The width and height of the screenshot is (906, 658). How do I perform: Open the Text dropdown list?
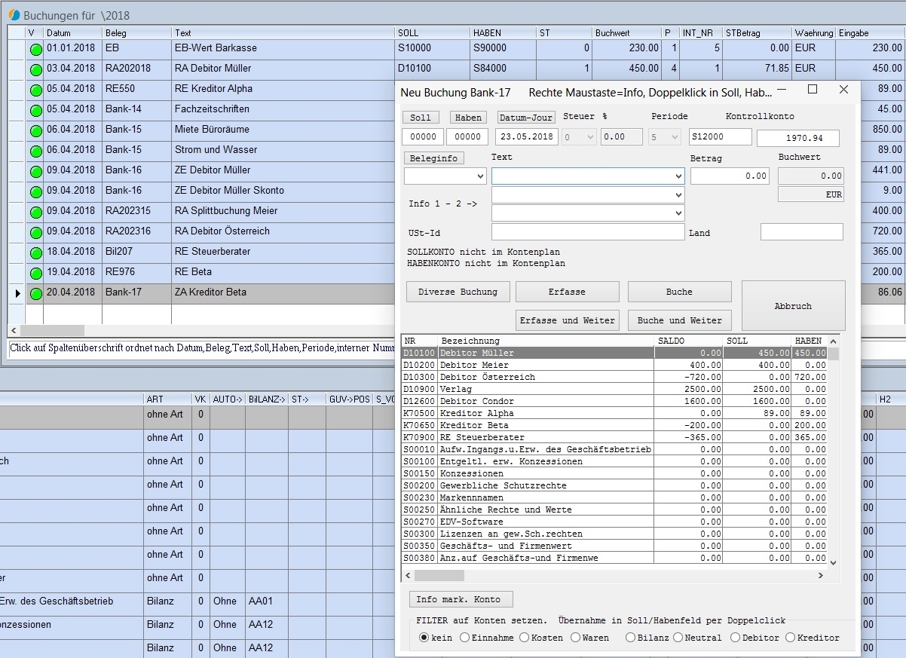point(679,176)
